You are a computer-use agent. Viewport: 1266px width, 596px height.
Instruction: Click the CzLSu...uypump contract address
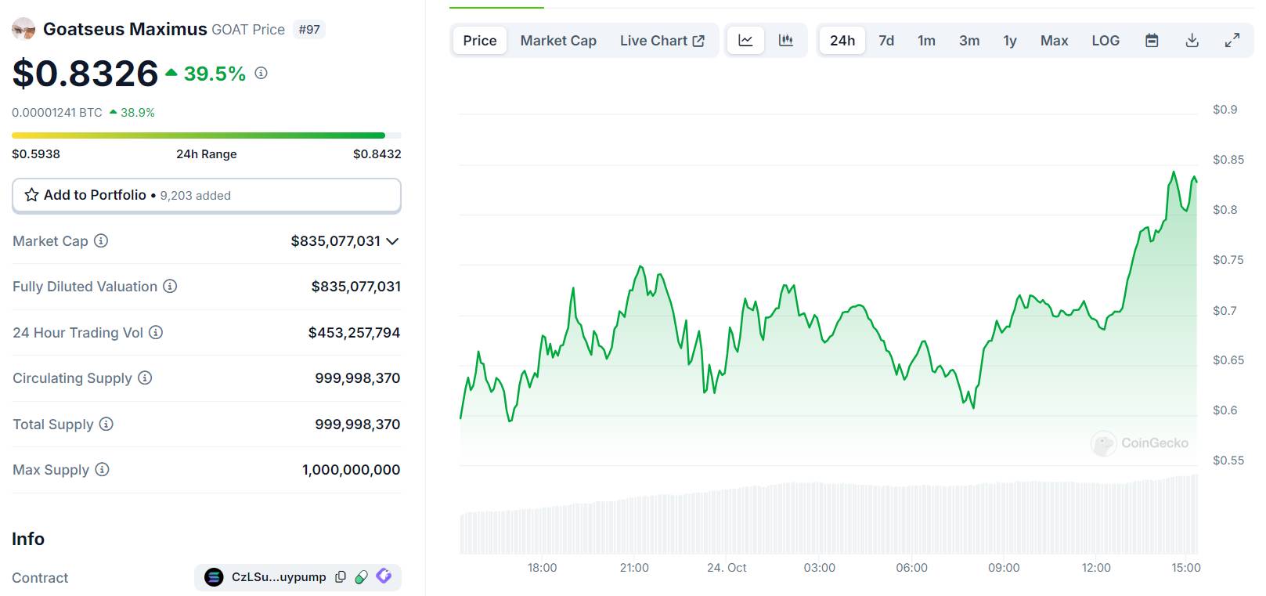coord(279,577)
